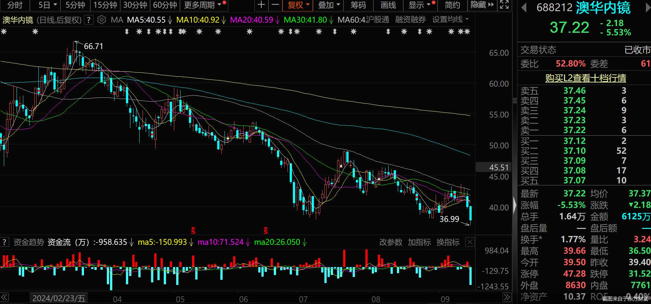The image size is (651, 304).
Task: Click help icon beside 澳华内镜 chart title
Action: pos(89,20)
